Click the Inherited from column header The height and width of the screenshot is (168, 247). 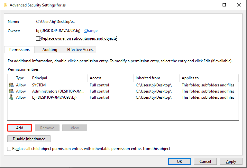(148, 78)
